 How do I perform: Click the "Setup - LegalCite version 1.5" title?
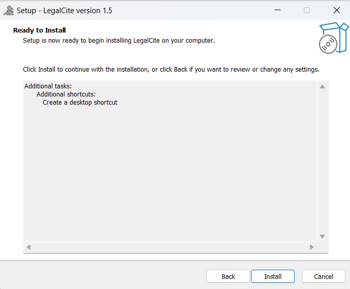coord(64,10)
